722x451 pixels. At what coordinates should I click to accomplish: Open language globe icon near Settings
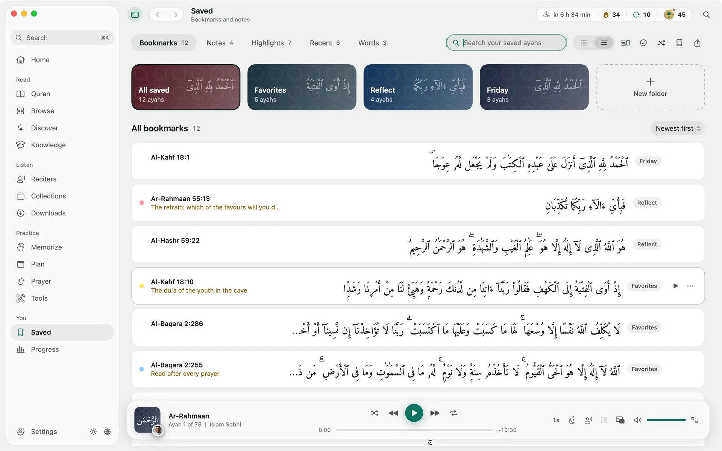pos(108,431)
